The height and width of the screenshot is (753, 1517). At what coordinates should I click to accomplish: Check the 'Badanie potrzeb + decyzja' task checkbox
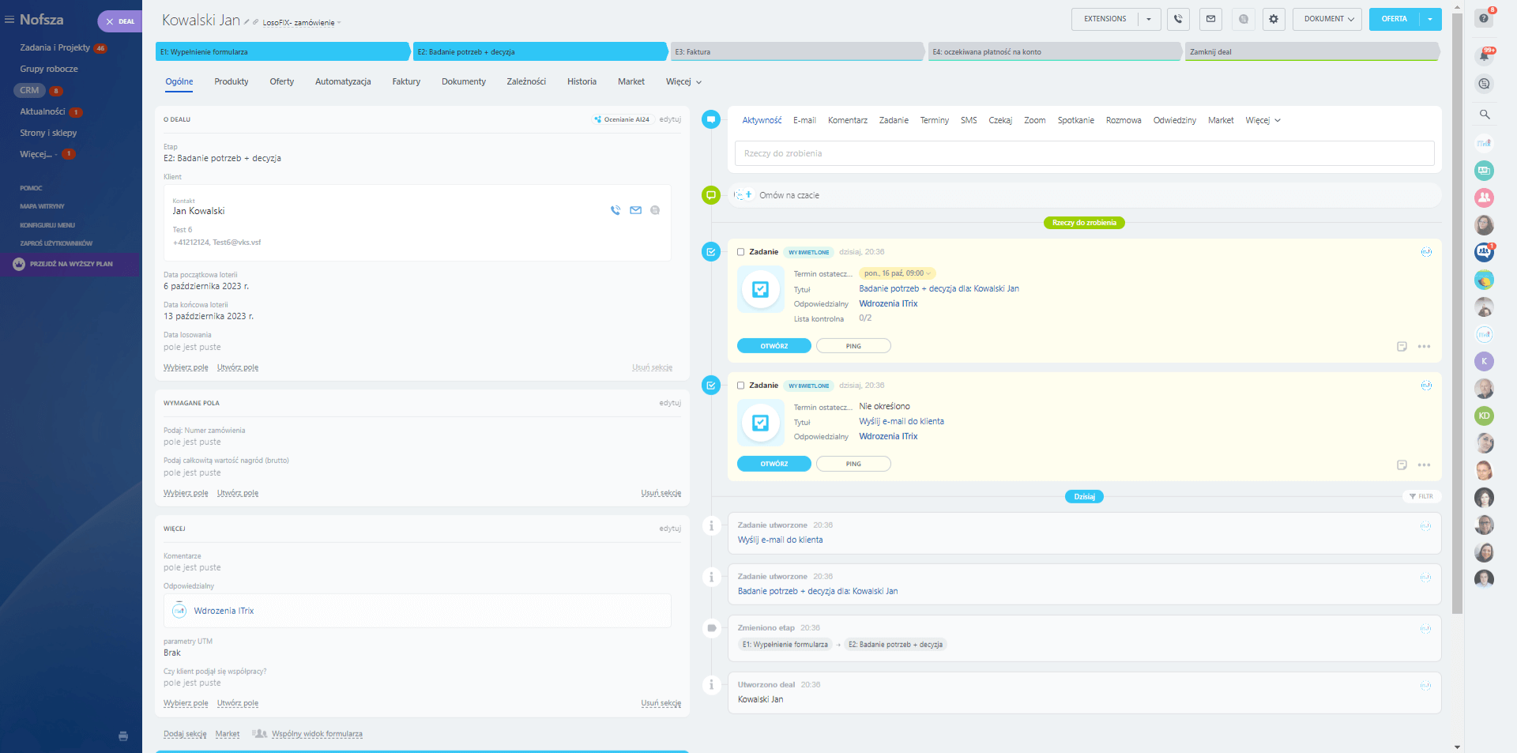741,252
